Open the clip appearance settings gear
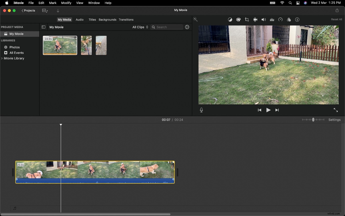This screenshot has height=216, width=345. [x=187, y=27]
